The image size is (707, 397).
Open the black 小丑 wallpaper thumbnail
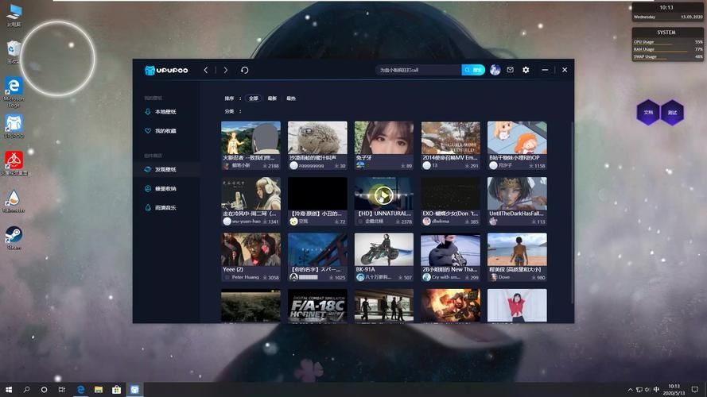pyautogui.click(x=317, y=194)
